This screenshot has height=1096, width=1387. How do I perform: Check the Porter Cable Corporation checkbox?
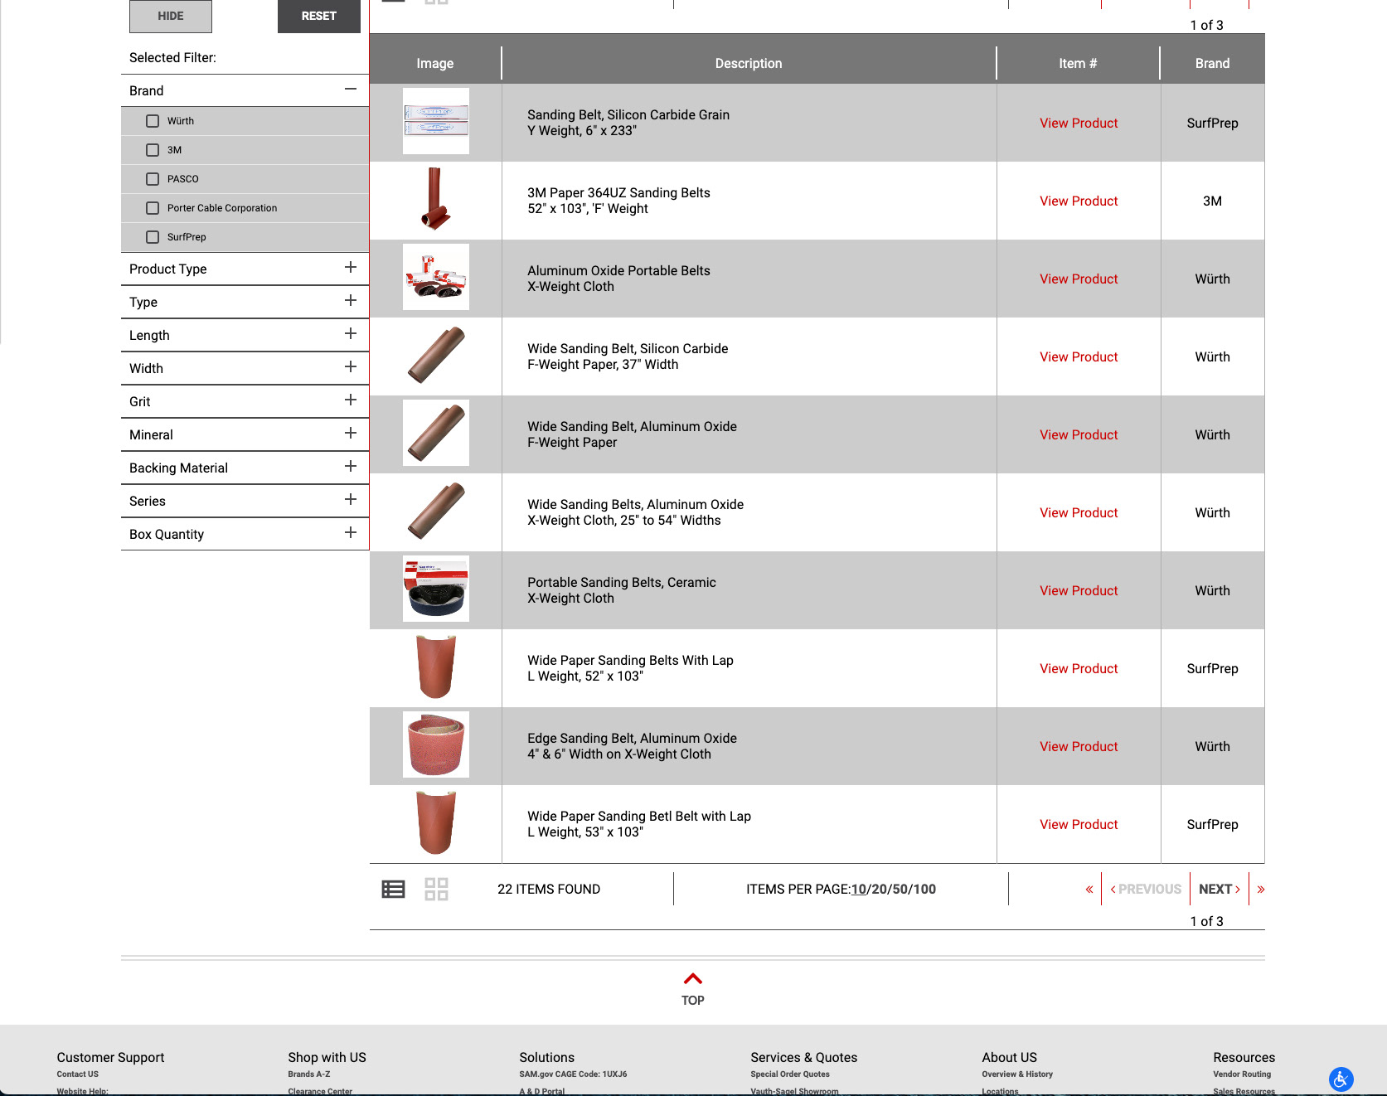click(x=153, y=208)
